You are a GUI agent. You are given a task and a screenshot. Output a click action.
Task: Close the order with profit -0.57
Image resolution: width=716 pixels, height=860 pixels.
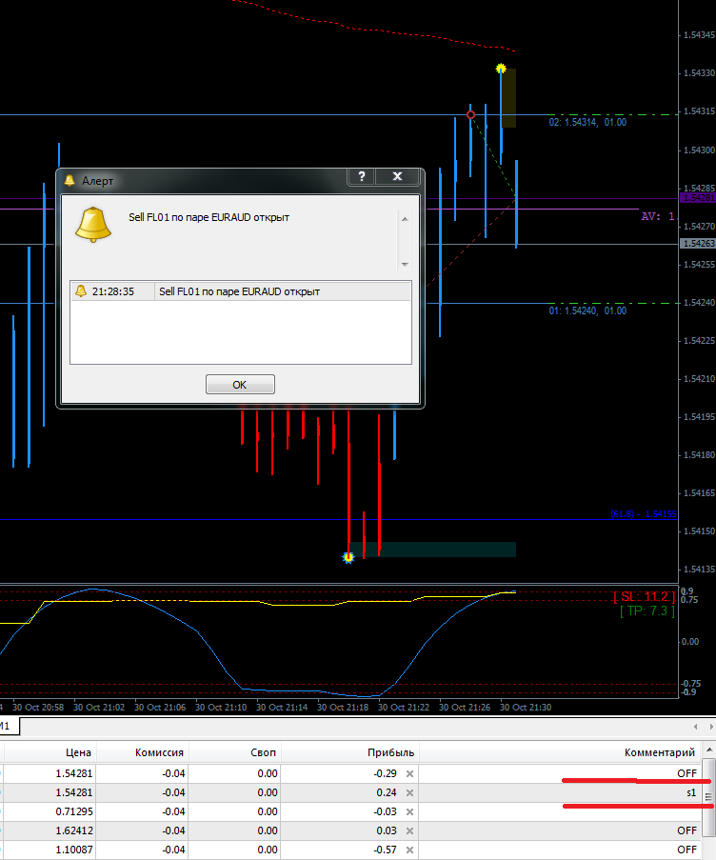pos(409,850)
